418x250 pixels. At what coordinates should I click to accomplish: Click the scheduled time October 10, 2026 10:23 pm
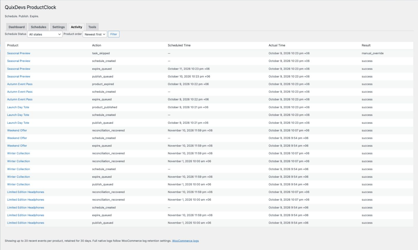click(189, 76)
